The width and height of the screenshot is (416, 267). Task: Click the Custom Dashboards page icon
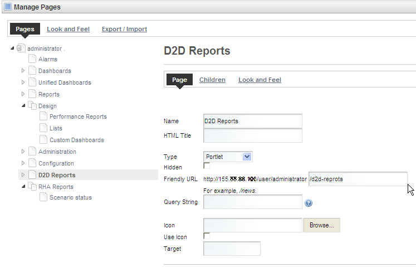(43, 140)
